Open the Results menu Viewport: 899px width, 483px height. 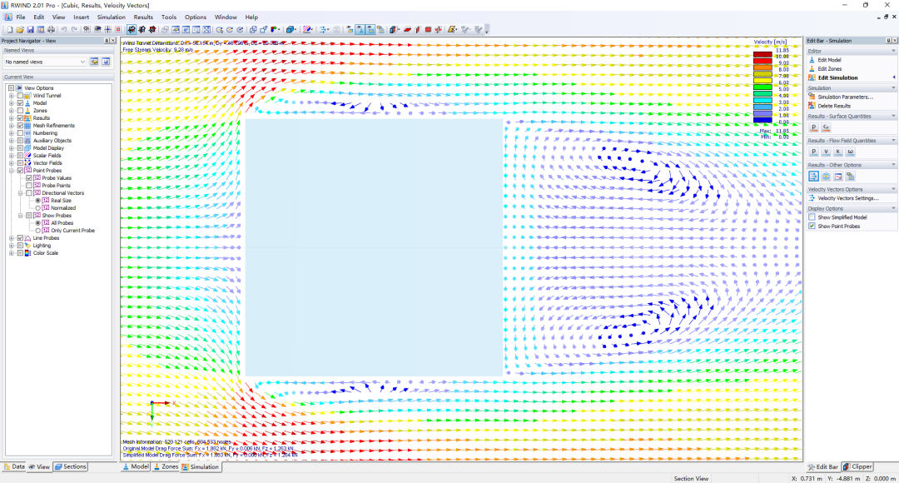click(143, 17)
